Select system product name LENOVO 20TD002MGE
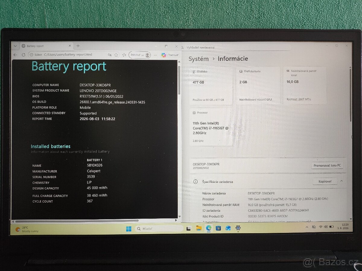362x271 pixels. pos(98,91)
